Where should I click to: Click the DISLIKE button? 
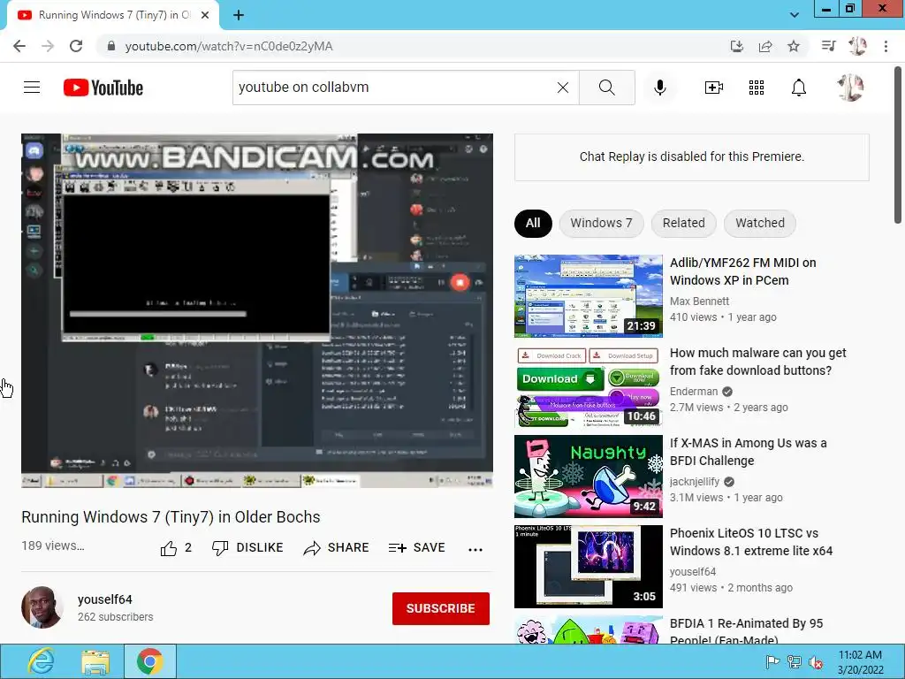pyautogui.click(x=247, y=547)
